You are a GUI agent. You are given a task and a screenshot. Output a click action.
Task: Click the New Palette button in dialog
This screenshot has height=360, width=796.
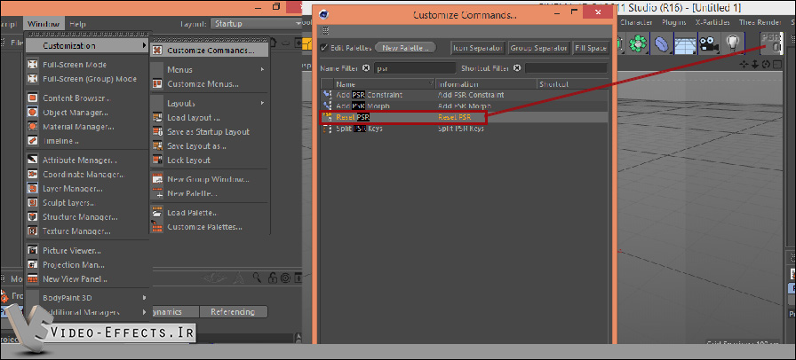pos(406,48)
